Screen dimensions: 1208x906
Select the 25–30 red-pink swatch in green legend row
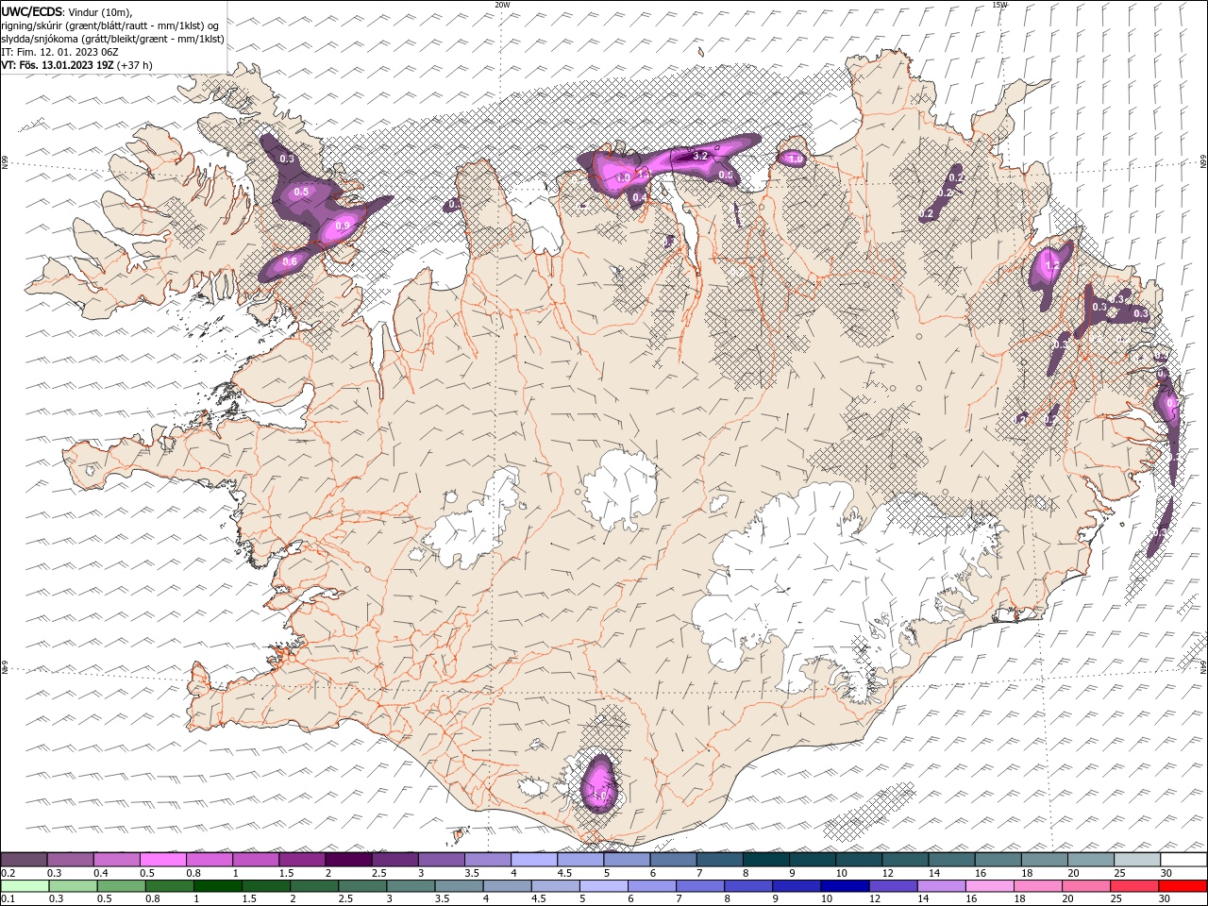pyautogui.click(x=1133, y=885)
